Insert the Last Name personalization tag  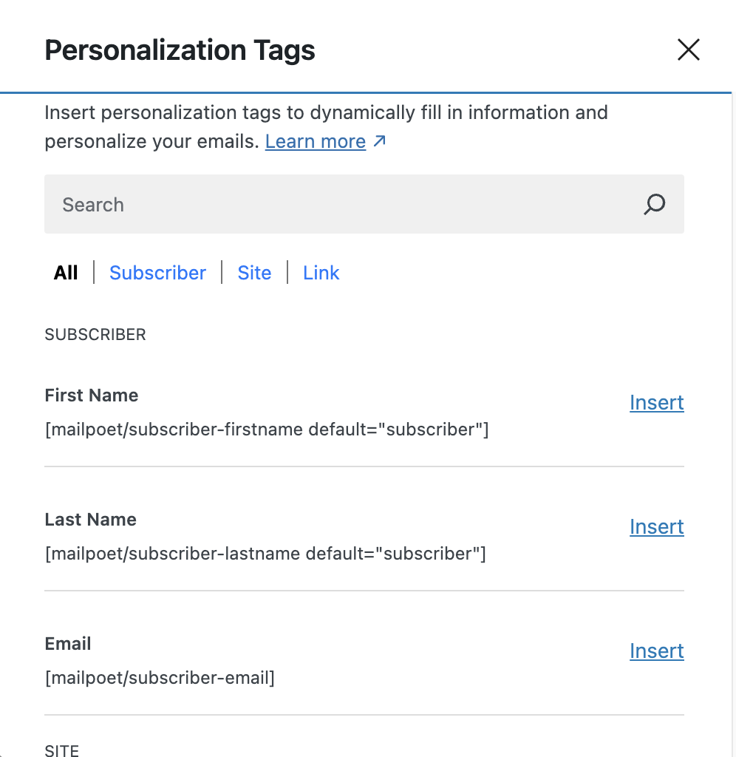pyautogui.click(x=656, y=526)
